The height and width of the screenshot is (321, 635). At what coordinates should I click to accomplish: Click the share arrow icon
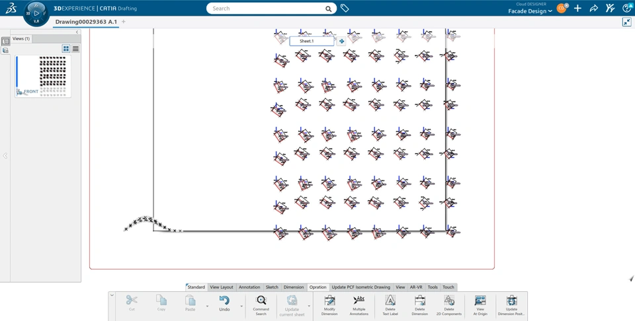[594, 8]
